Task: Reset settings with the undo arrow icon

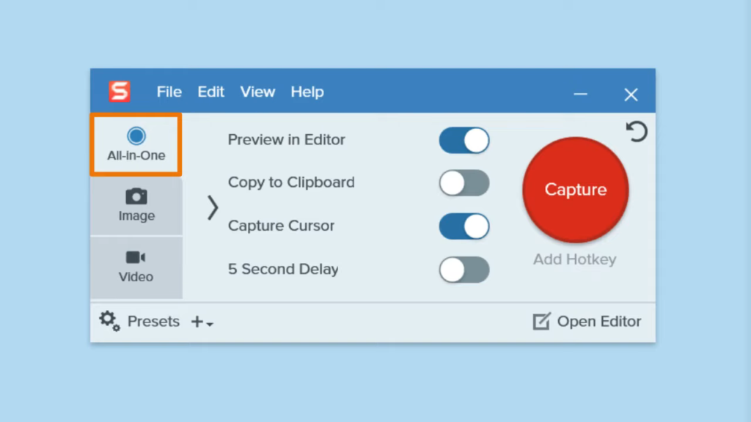Action: click(x=637, y=132)
